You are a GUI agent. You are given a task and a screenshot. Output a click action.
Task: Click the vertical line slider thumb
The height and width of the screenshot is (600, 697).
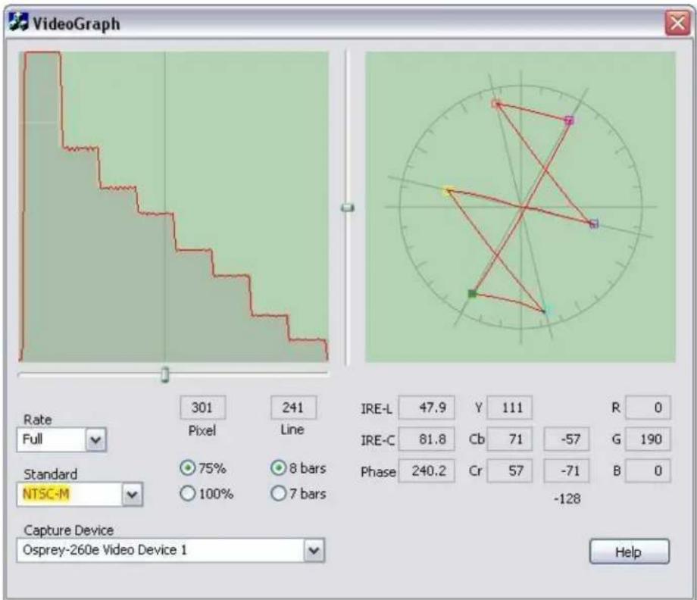(x=347, y=208)
